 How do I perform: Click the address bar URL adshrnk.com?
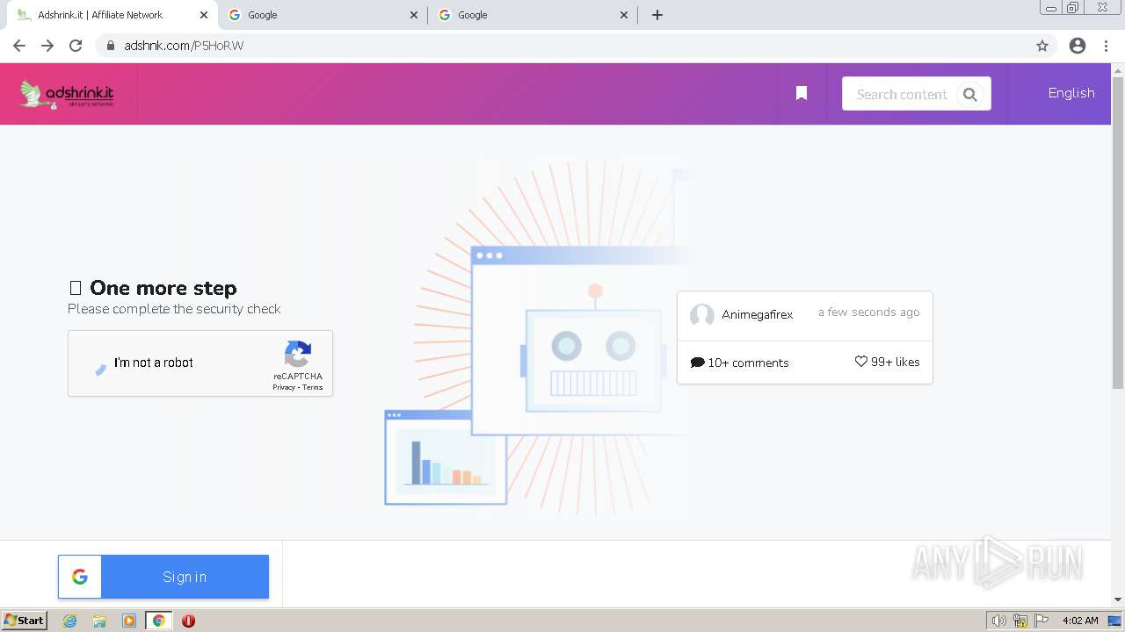(184, 46)
